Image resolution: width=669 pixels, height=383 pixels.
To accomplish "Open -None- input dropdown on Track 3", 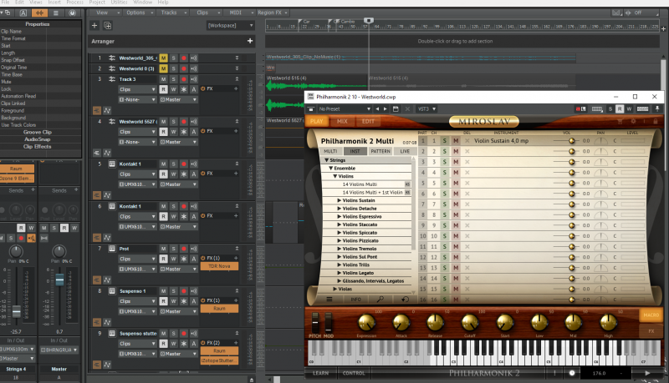I will (x=137, y=99).
